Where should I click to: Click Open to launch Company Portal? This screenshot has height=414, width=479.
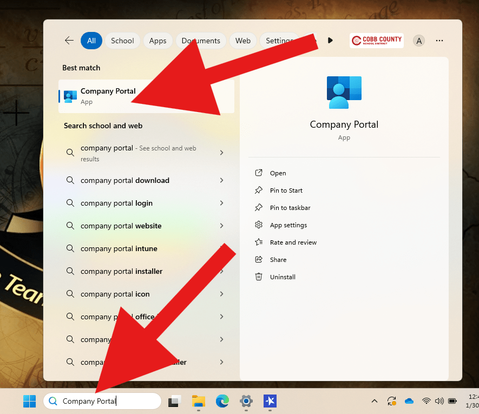click(278, 173)
